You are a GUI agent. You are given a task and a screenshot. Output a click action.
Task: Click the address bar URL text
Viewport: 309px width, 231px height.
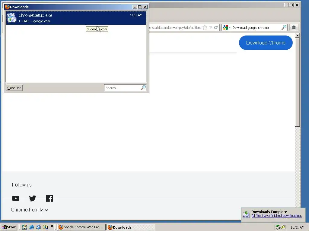click(x=175, y=28)
